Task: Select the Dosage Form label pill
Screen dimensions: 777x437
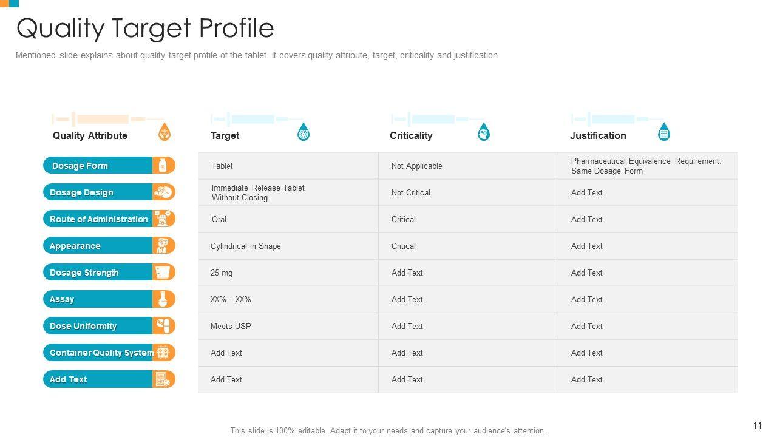Action: (x=97, y=165)
